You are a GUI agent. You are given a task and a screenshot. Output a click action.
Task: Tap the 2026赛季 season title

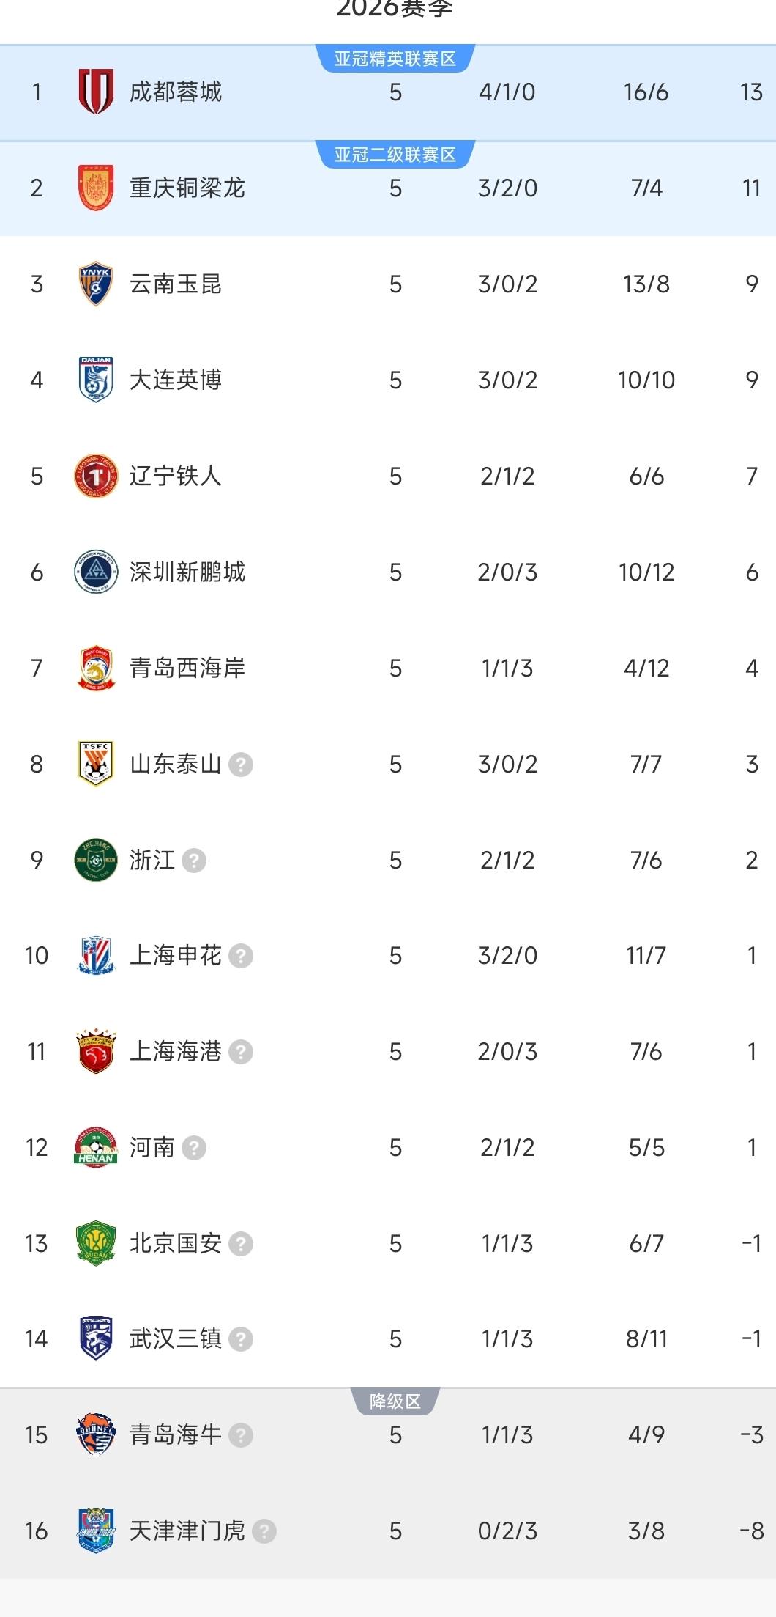(395, 9)
